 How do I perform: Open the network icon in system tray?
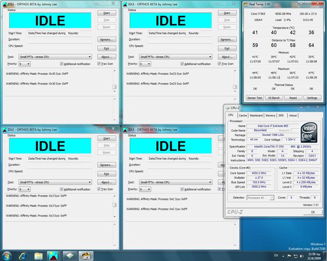pos(296,256)
